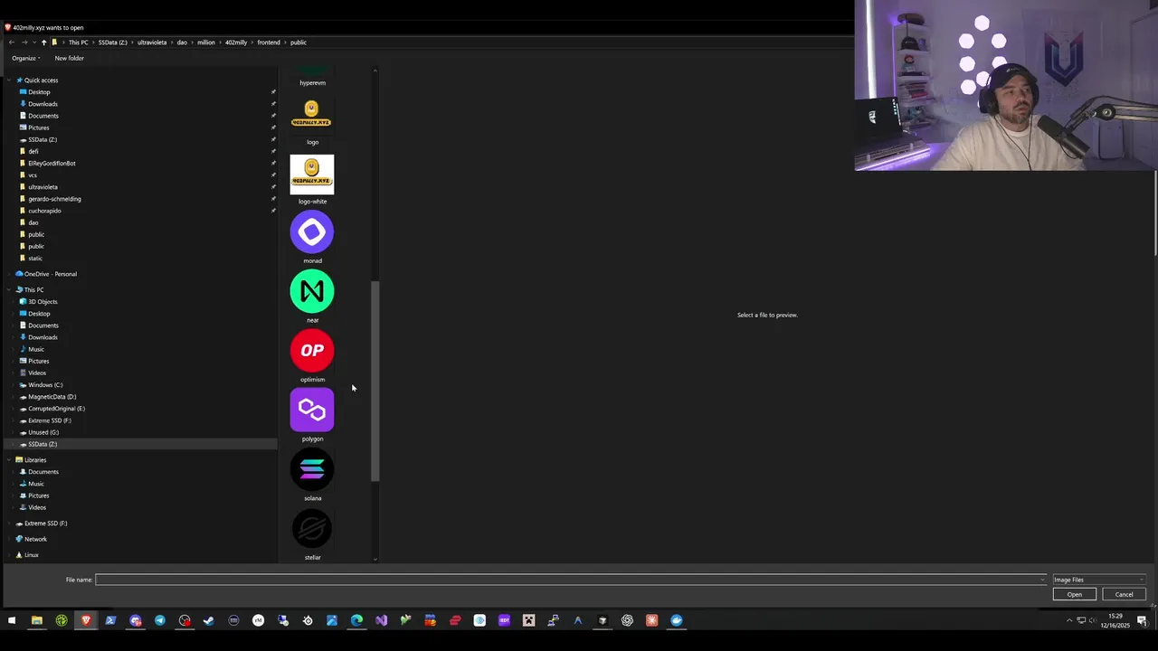1158x651 pixels.
Task: Click This PC in the address bar
Action: [x=78, y=42]
